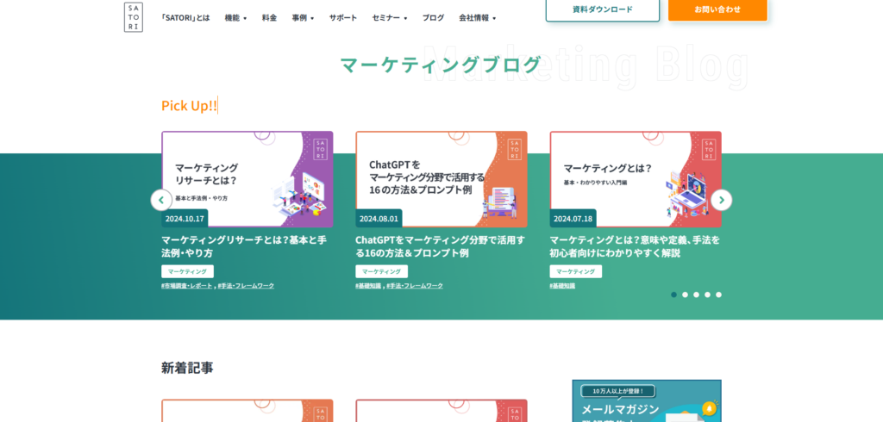Navigate to the ブログ page
The image size is (883, 422).
tap(433, 18)
